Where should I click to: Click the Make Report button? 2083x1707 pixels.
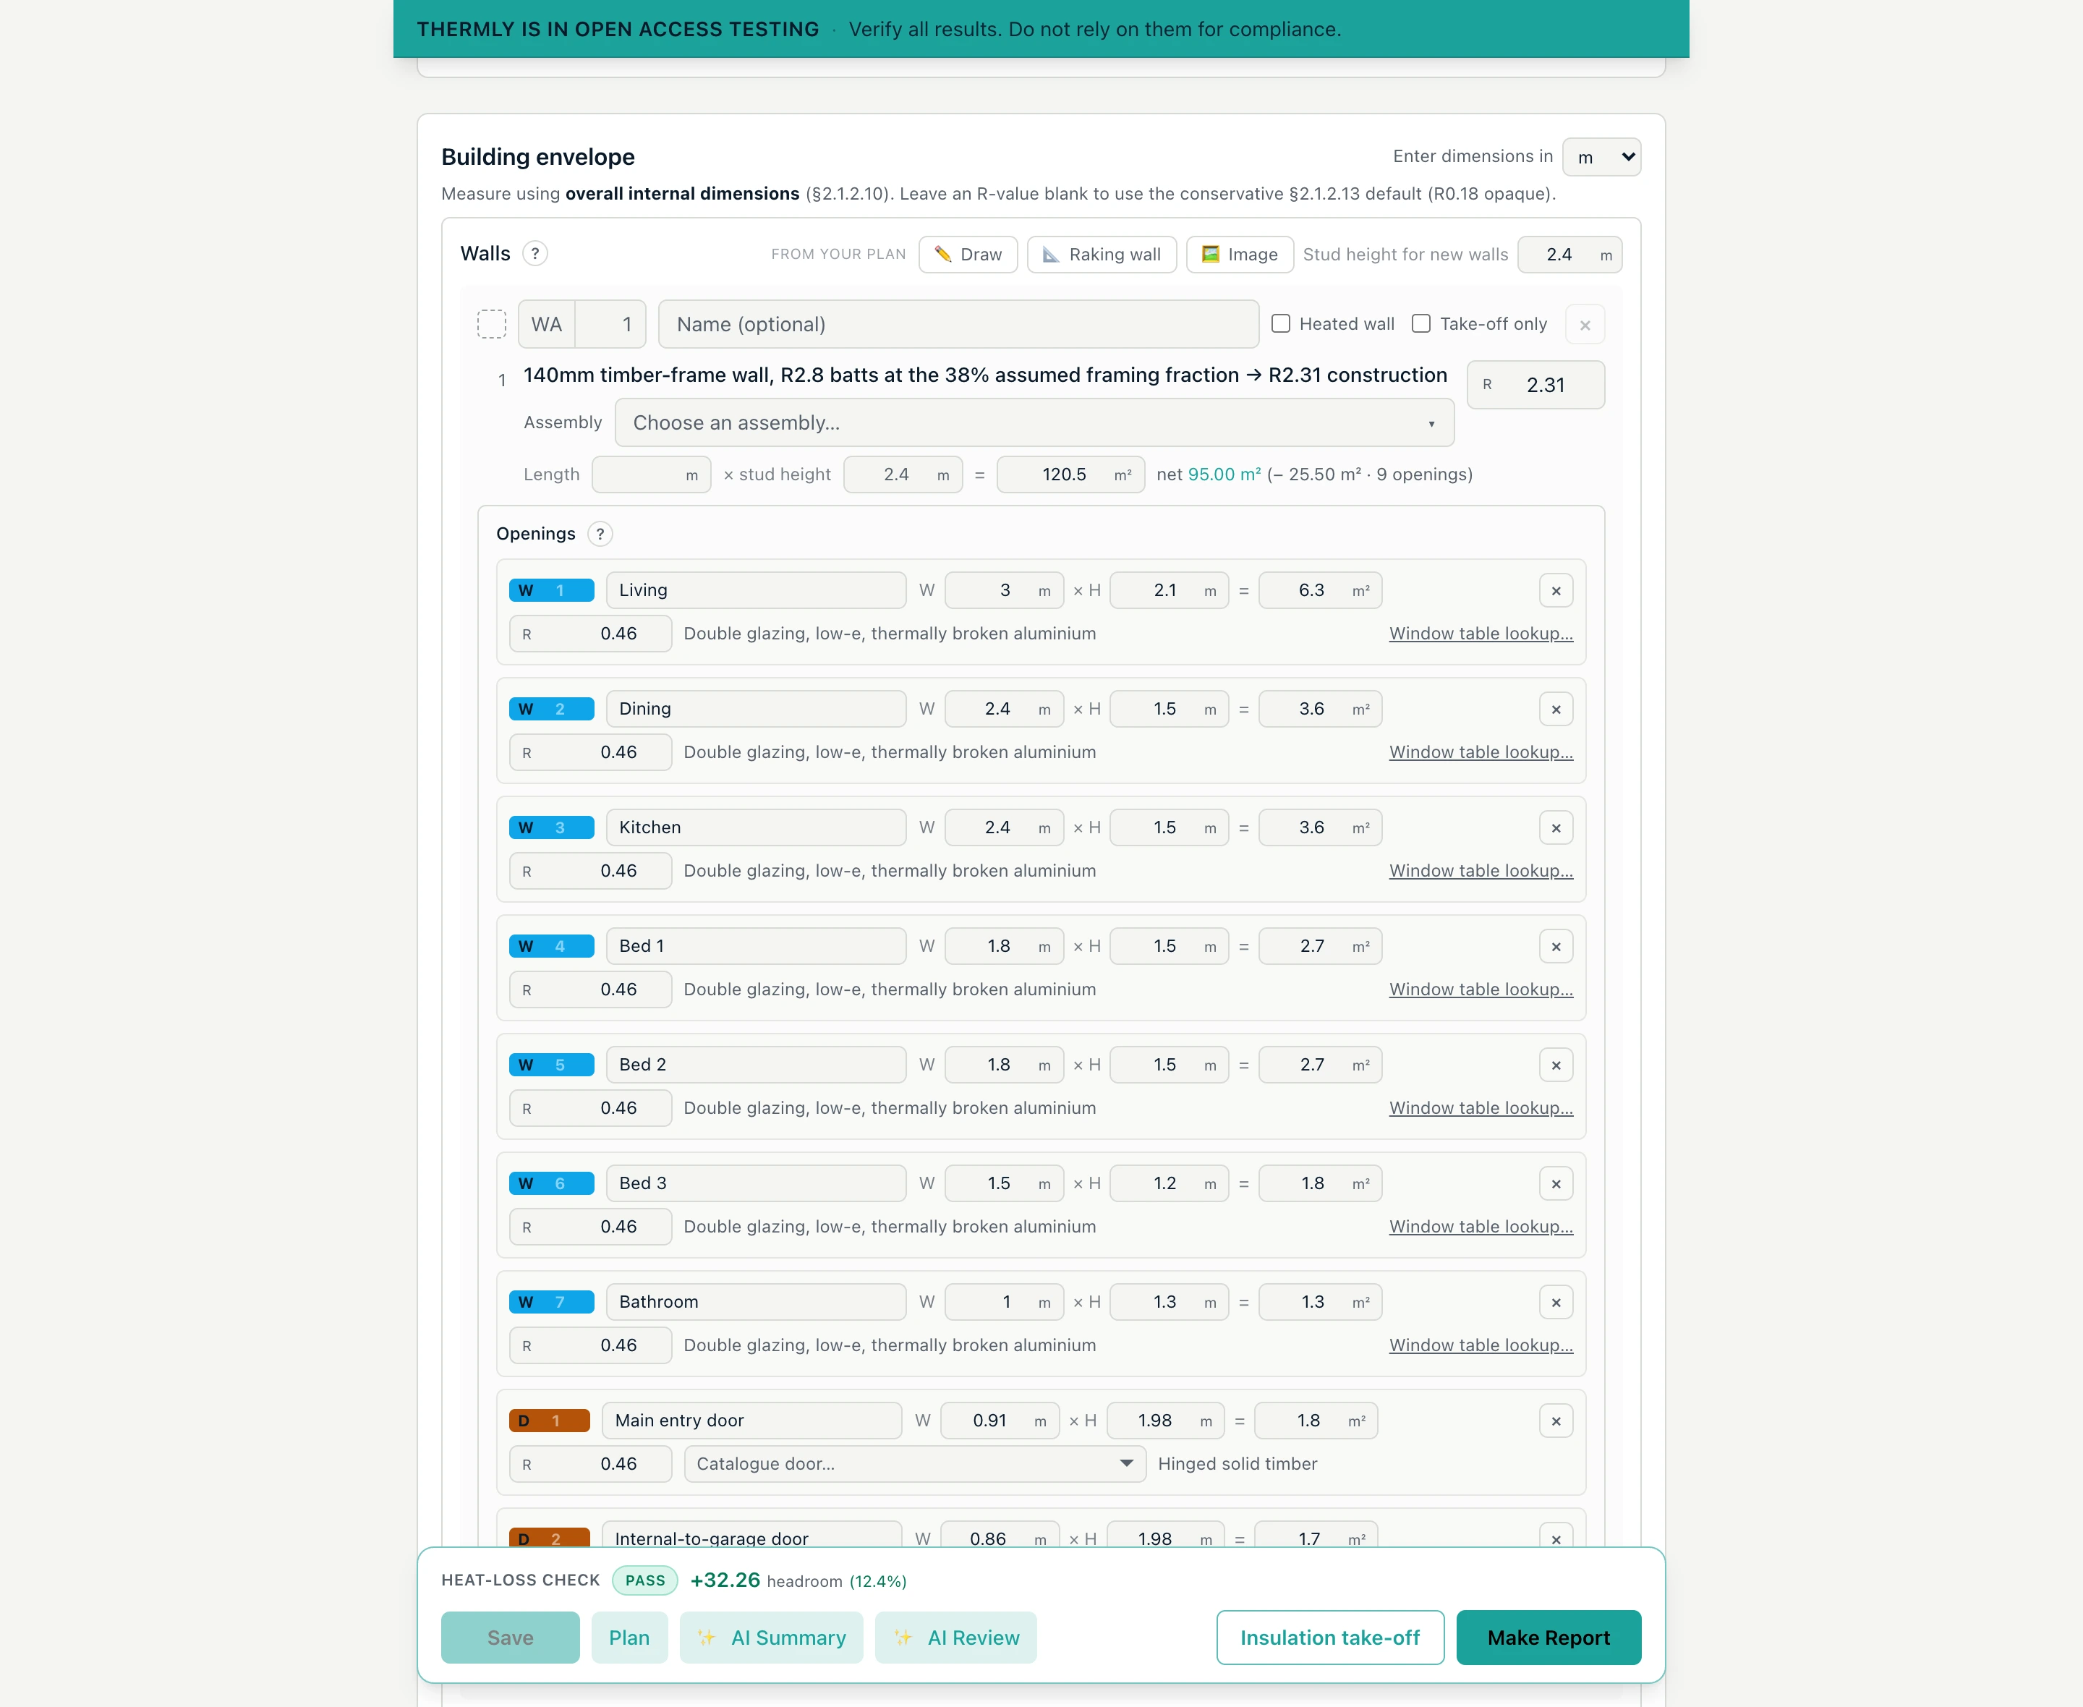[x=1549, y=1637]
